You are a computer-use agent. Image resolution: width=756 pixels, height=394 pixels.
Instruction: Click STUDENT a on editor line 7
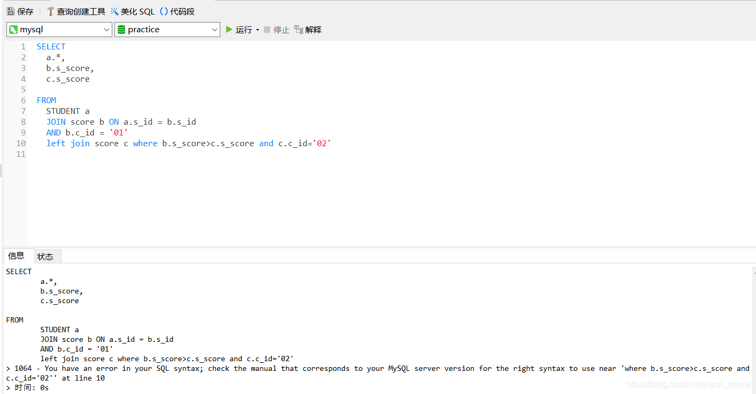click(x=68, y=111)
